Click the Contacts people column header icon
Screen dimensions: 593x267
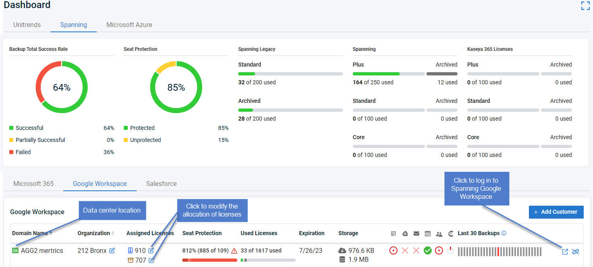click(x=439, y=234)
